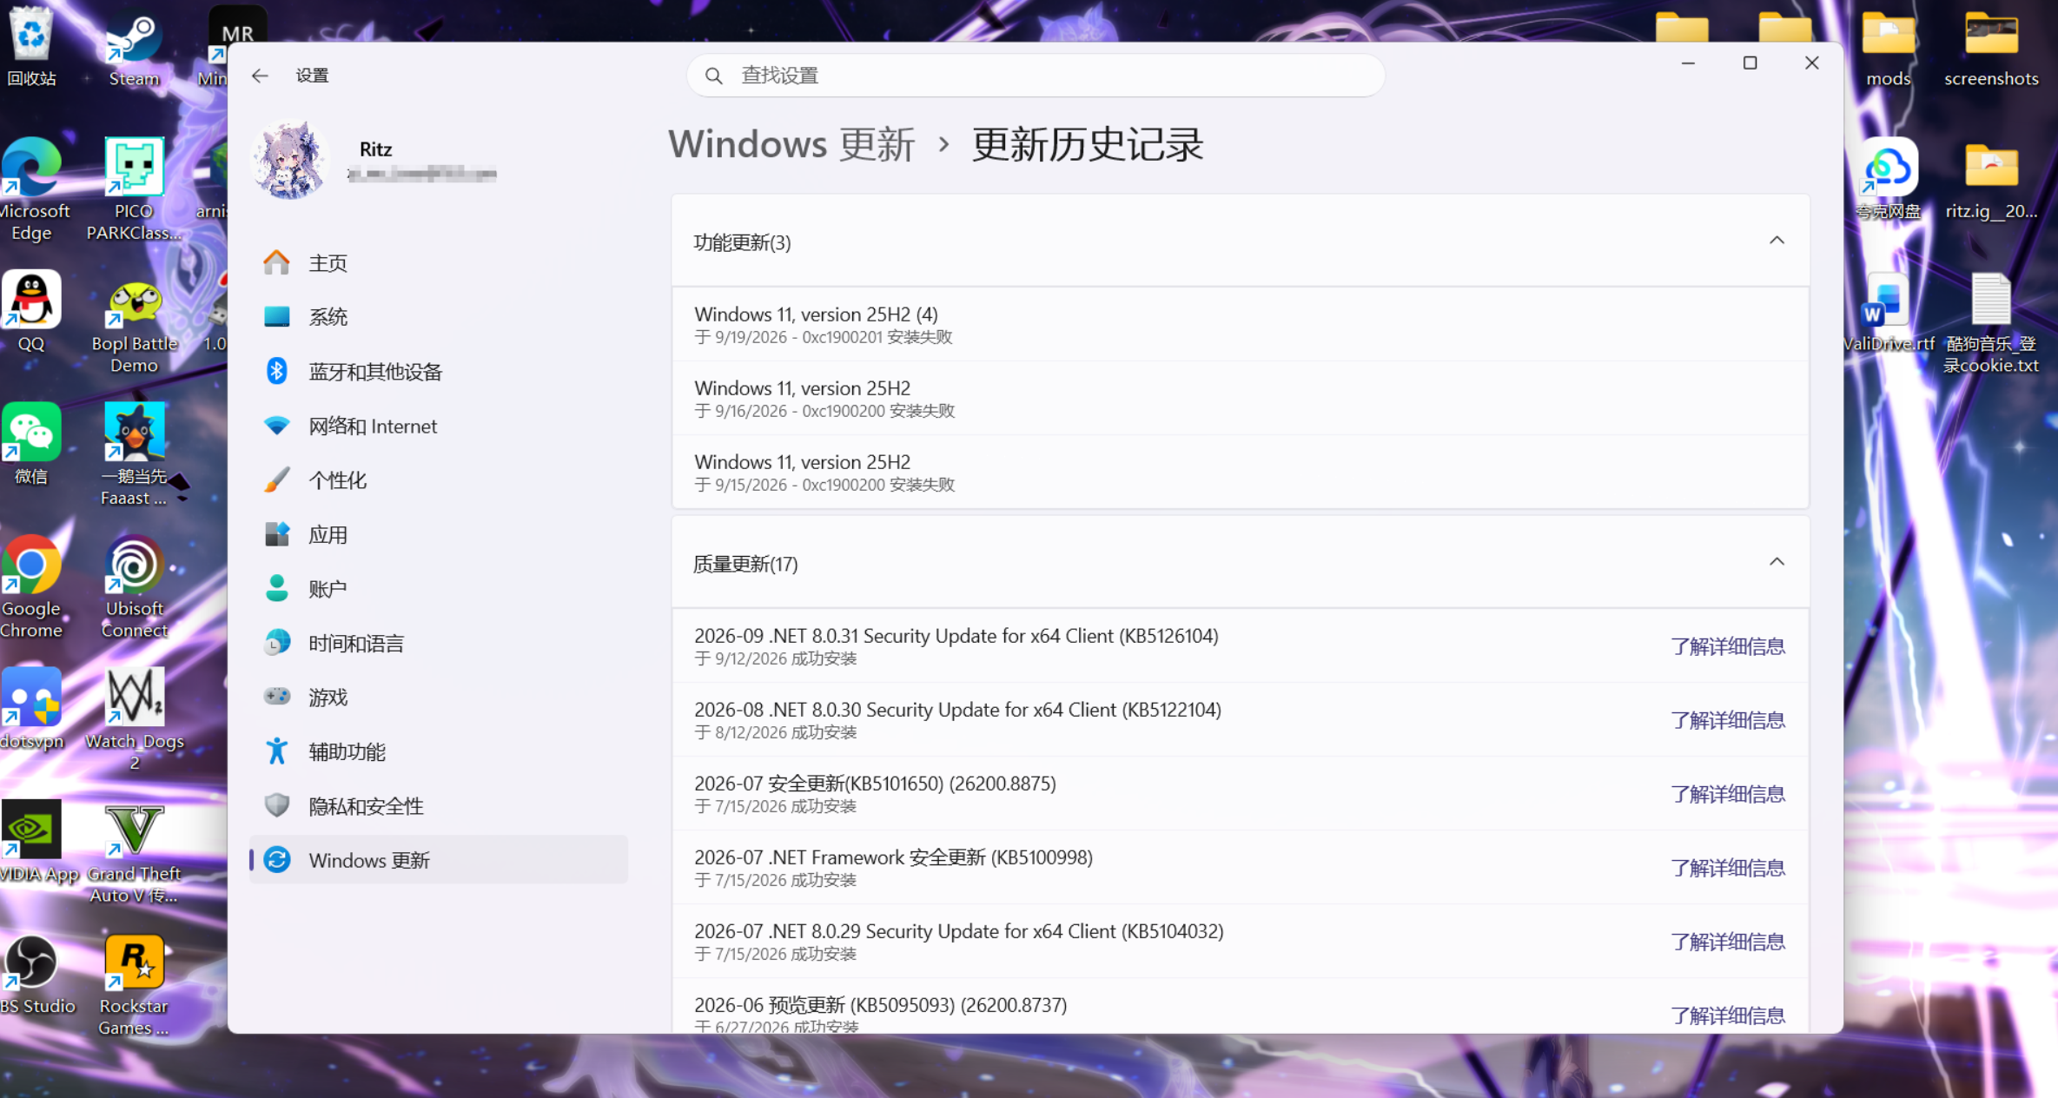This screenshot has width=2058, height=1098.
Task: Select 辅助功能 accessibility icon
Action: point(276,751)
